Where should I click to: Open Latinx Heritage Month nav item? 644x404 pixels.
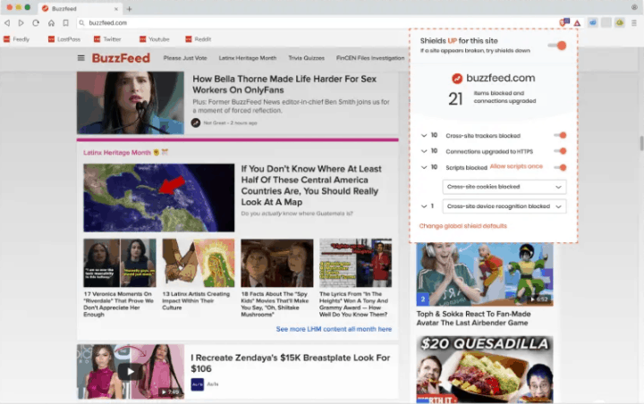coord(247,58)
